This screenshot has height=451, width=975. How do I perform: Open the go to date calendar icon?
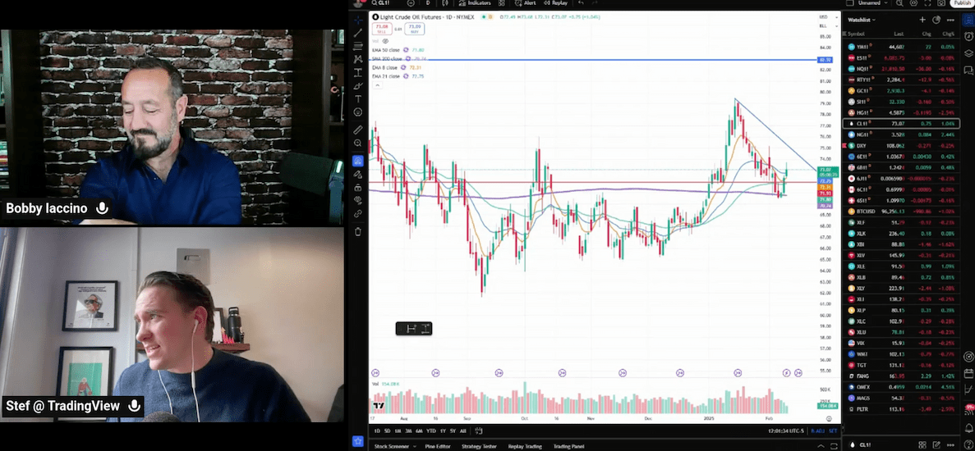tap(478, 430)
